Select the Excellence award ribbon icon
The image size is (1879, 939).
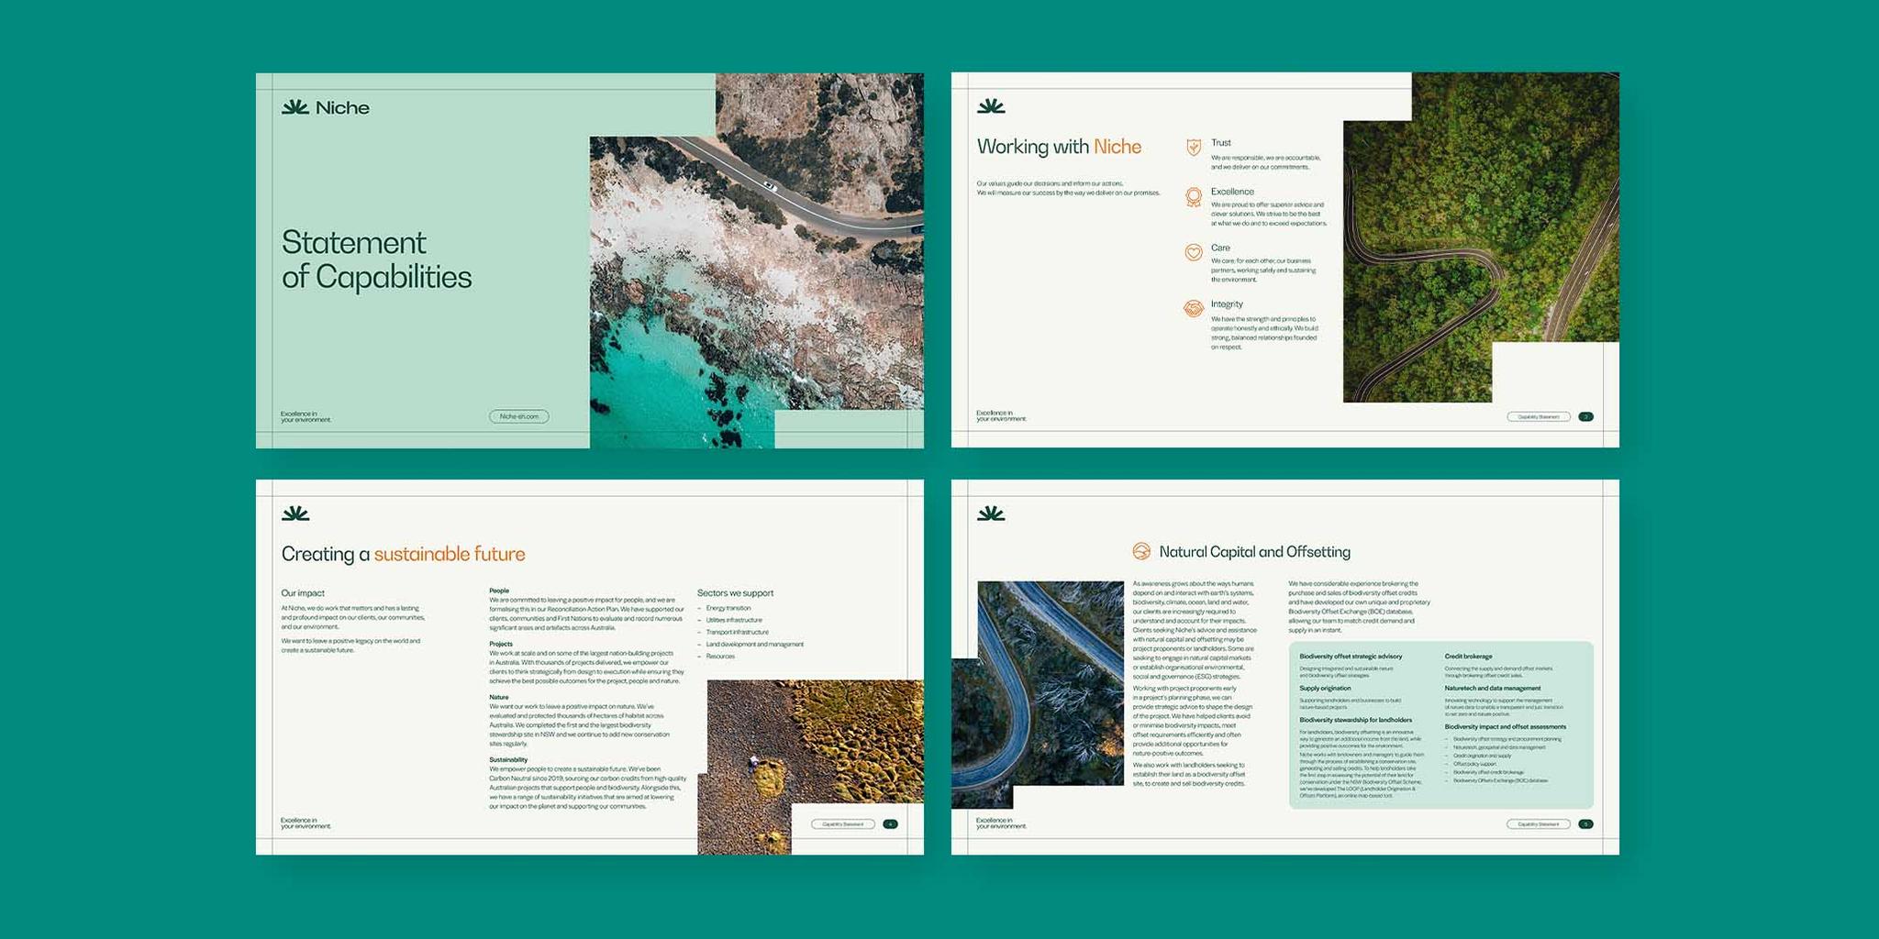pyautogui.click(x=1193, y=196)
